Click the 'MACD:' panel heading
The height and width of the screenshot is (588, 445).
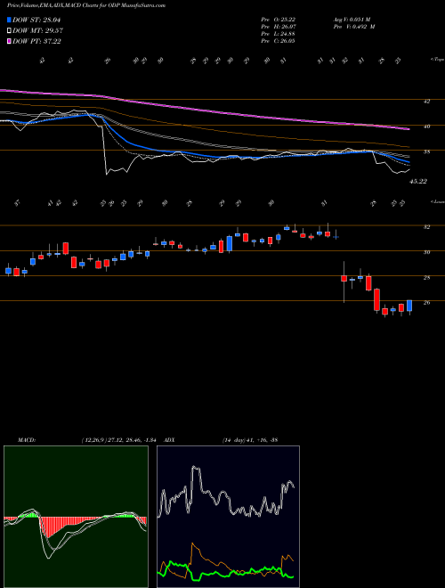pos(26,440)
